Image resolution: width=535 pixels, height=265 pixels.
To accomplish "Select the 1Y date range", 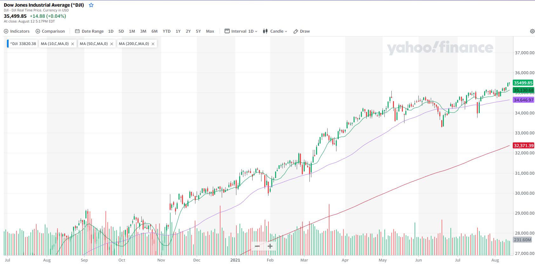I will click(x=178, y=31).
